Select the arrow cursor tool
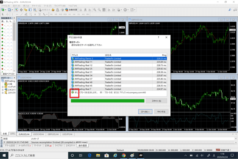238x159 pixels. point(3,14)
